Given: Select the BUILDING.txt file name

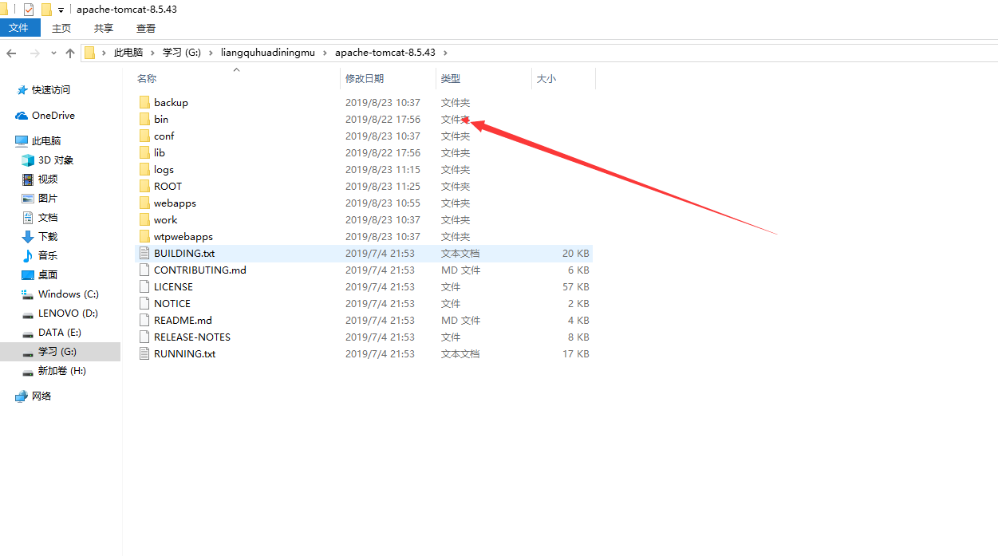Looking at the screenshot, I should coord(184,253).
